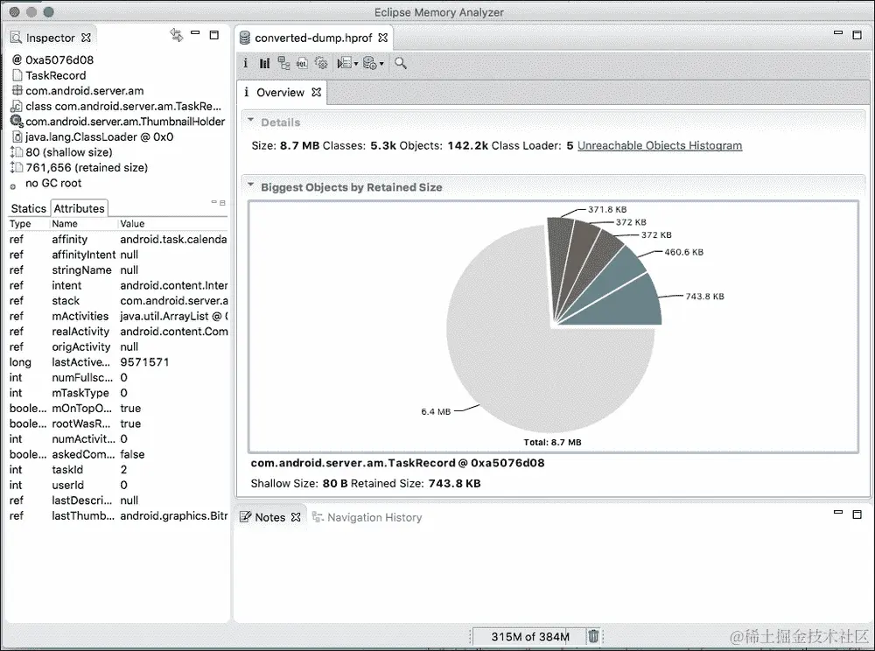
Task: Close the converted-dump.hprof editor tab
Action: point(383,38)
